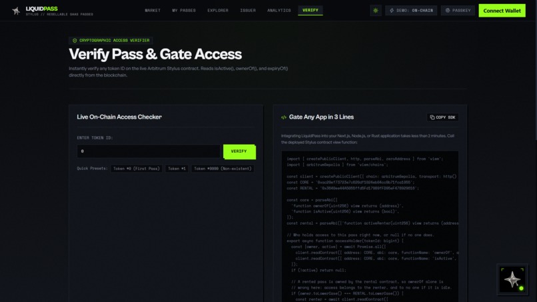Open the My Passes tab

pyautogui.click(x=184, y=11)
